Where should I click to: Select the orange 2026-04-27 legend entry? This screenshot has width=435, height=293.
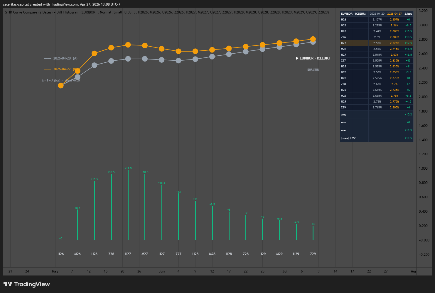60,69
